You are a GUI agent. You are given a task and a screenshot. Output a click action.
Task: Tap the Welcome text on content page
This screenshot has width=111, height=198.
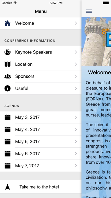pos(99,73)
